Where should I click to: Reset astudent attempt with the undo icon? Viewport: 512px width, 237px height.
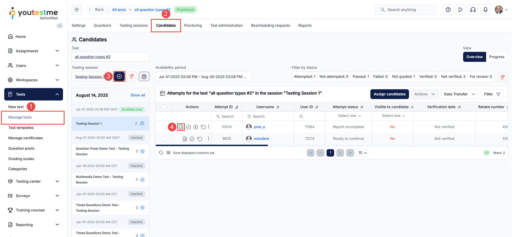click(200, 139)
